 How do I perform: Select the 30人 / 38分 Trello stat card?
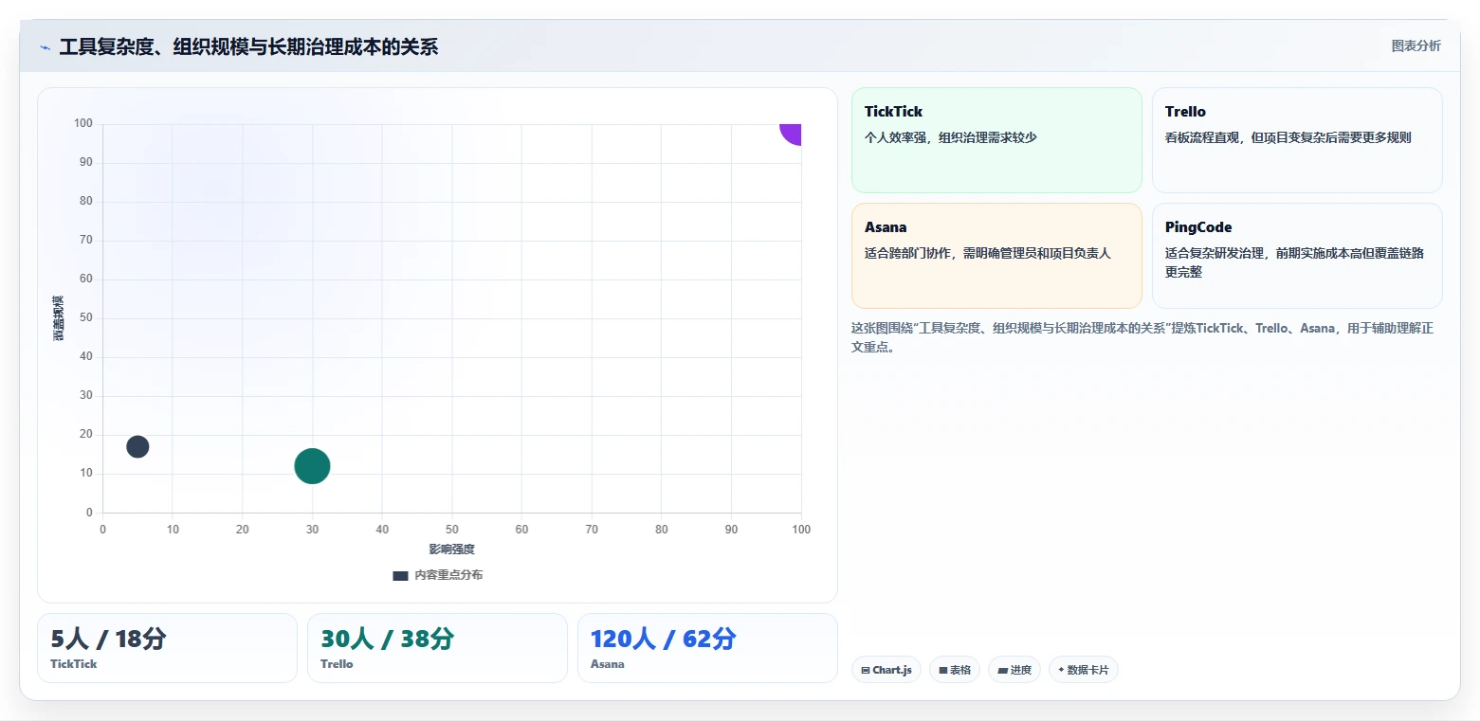437,648
